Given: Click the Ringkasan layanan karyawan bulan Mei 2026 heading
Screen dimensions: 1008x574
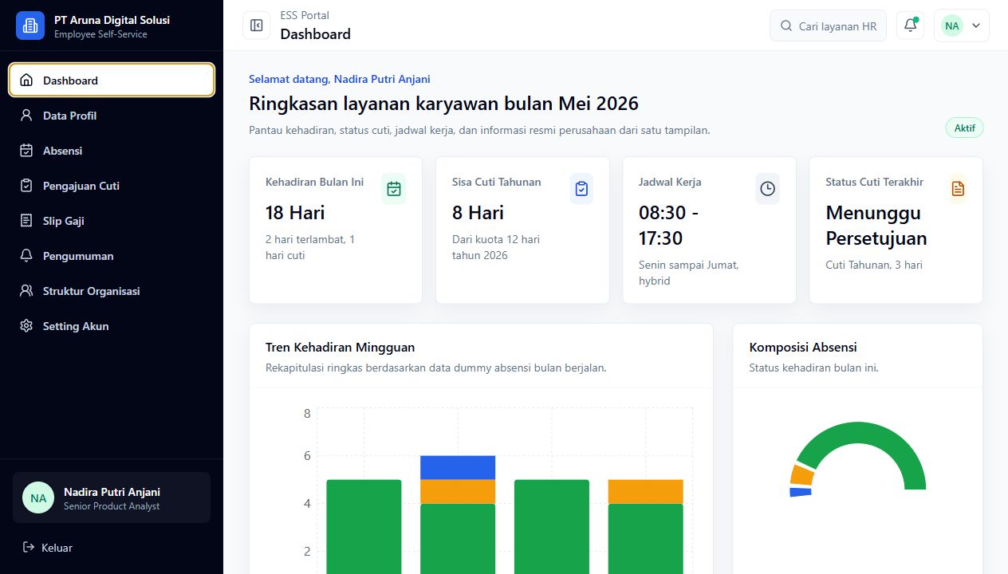Looking at the screenshot, I should click(x=443, y=104).
